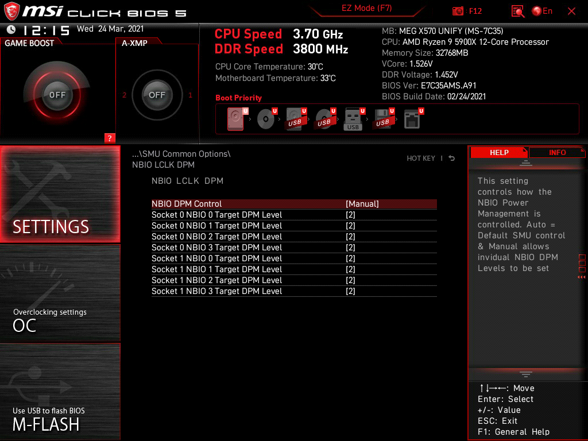Click the CPU Speed 3.70 GHz readout

(278, 34)
